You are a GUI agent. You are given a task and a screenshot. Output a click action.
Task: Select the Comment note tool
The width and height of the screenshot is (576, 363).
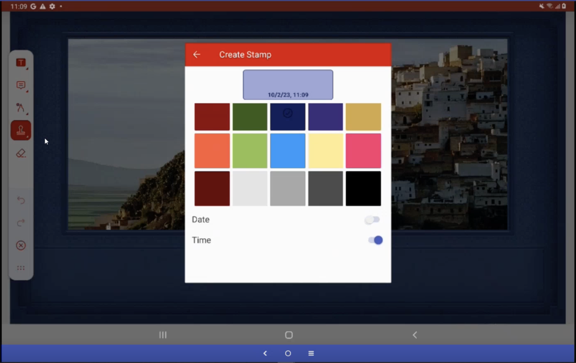coord(21,85)
